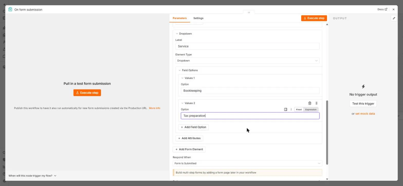Image resolution: width=403 pixels, height=186 pixels.
Task: Collapse the Field Options section
Action: [x=180, y=70]
